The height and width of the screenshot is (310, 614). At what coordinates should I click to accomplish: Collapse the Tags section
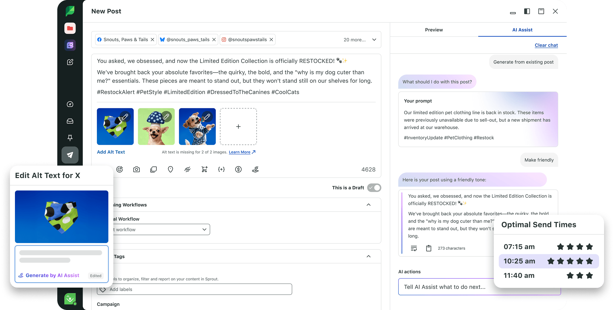369,256
